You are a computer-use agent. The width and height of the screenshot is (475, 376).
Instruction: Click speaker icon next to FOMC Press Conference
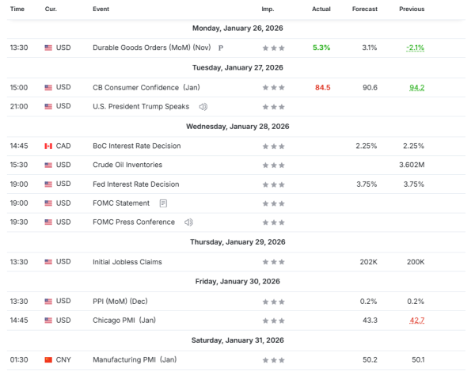pyautogui.click(x=188, y=222)
